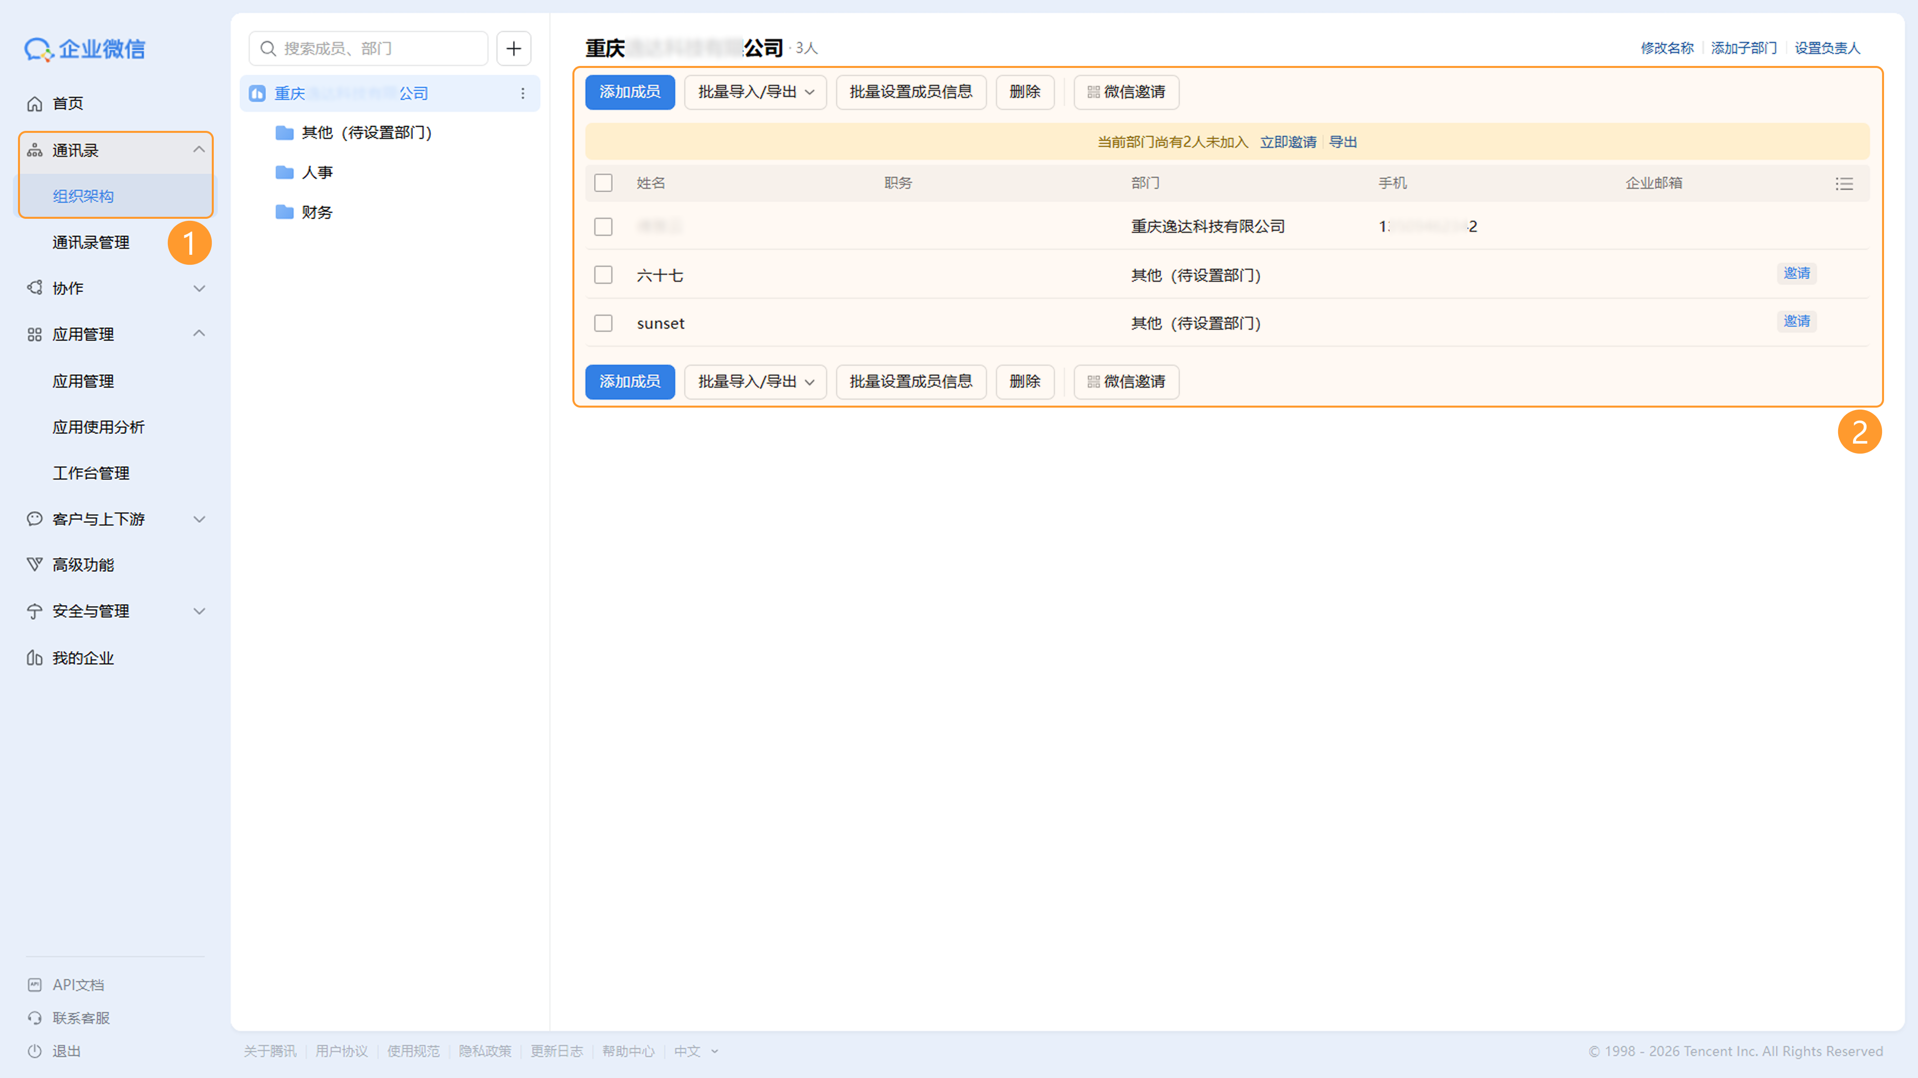1918x1078 pixels.
Task: Open the bottom 批量导入/导出 dropdown
Action: (755, 382)
